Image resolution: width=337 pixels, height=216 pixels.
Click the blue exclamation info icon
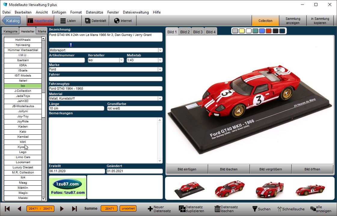[x=71, y=45]
